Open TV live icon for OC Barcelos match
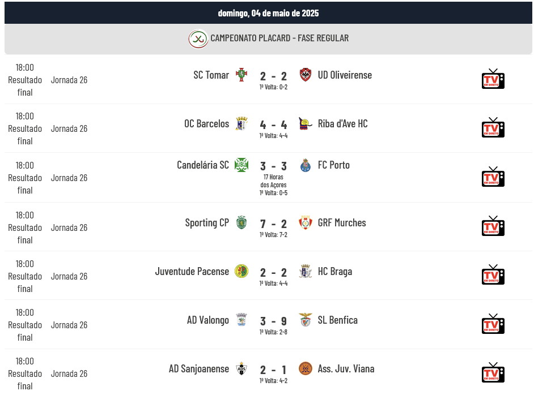Screen dimensions: 534x395 pyautogui.click(x=493, y=127)
